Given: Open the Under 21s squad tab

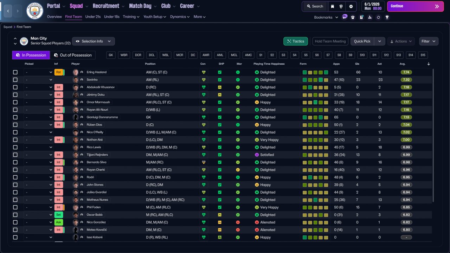Looking at the screenshot, I should click(x=93, y=17).
